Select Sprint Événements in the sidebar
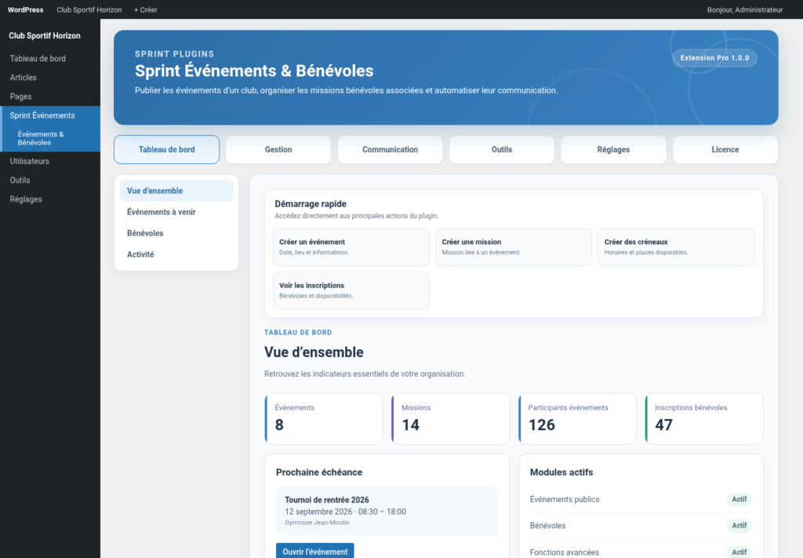The width and height of the screenshot is (803, 558). coord(50,115)
